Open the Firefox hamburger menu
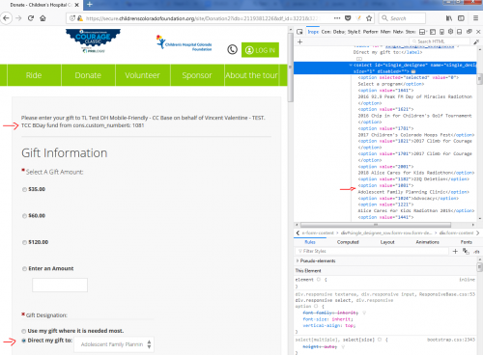This screenshot has height=355, width=483. pyautogui.click(x=475, y=18)
